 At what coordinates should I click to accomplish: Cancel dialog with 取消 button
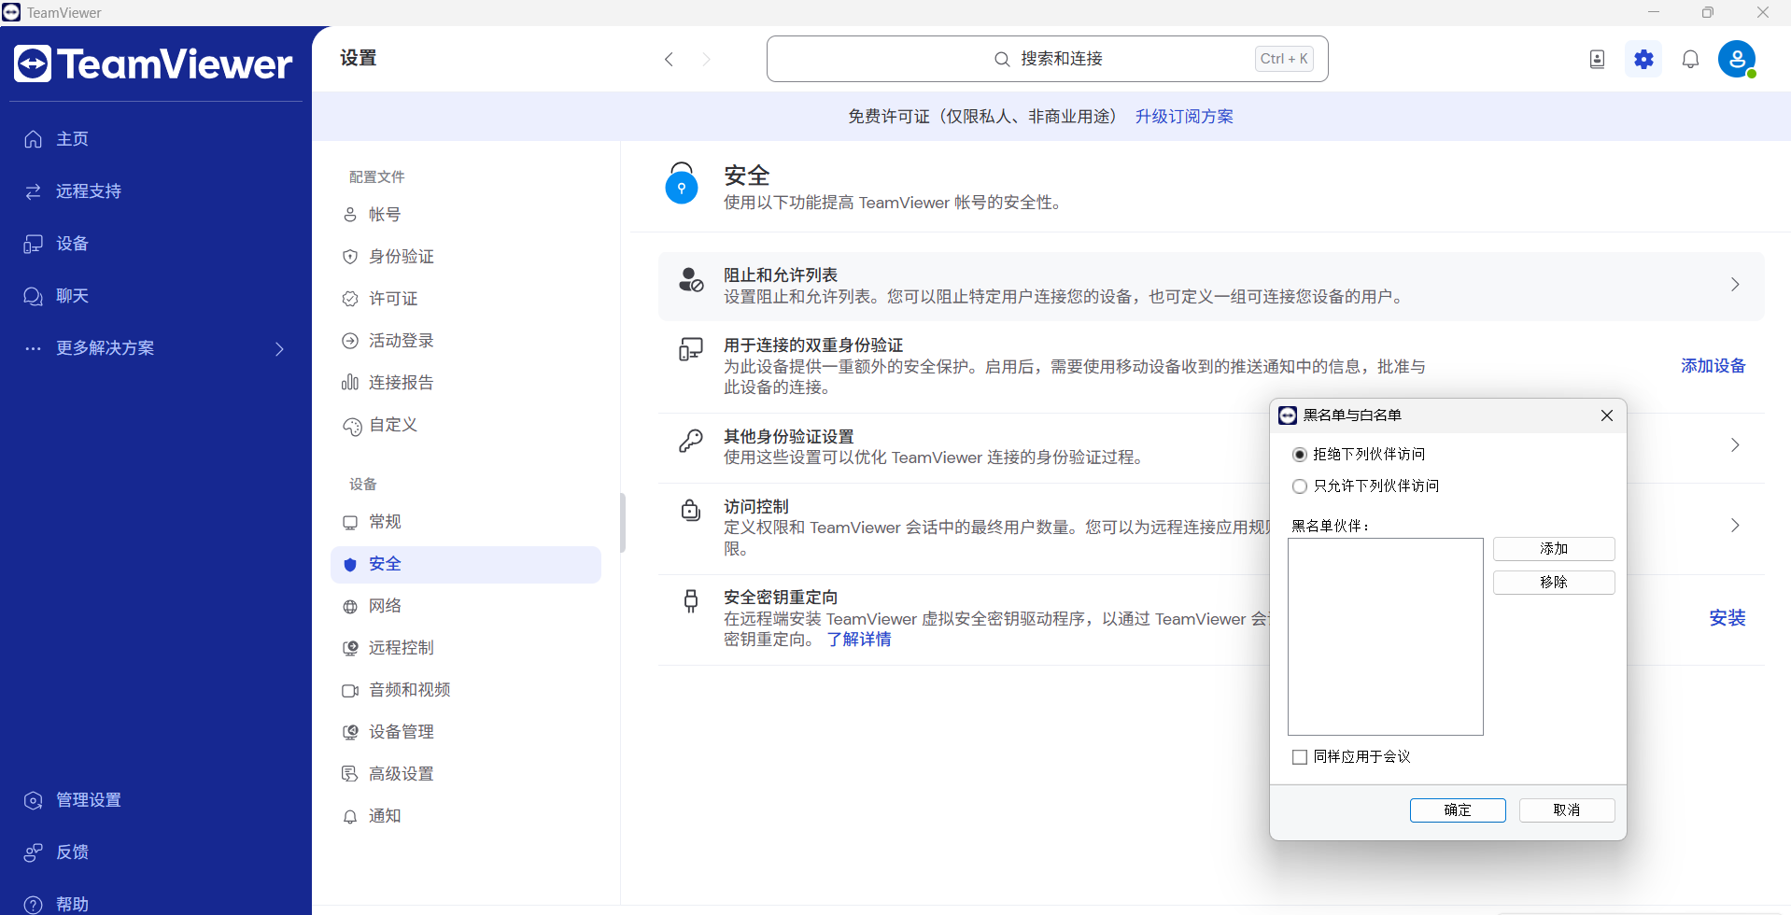pos(1567,810)
